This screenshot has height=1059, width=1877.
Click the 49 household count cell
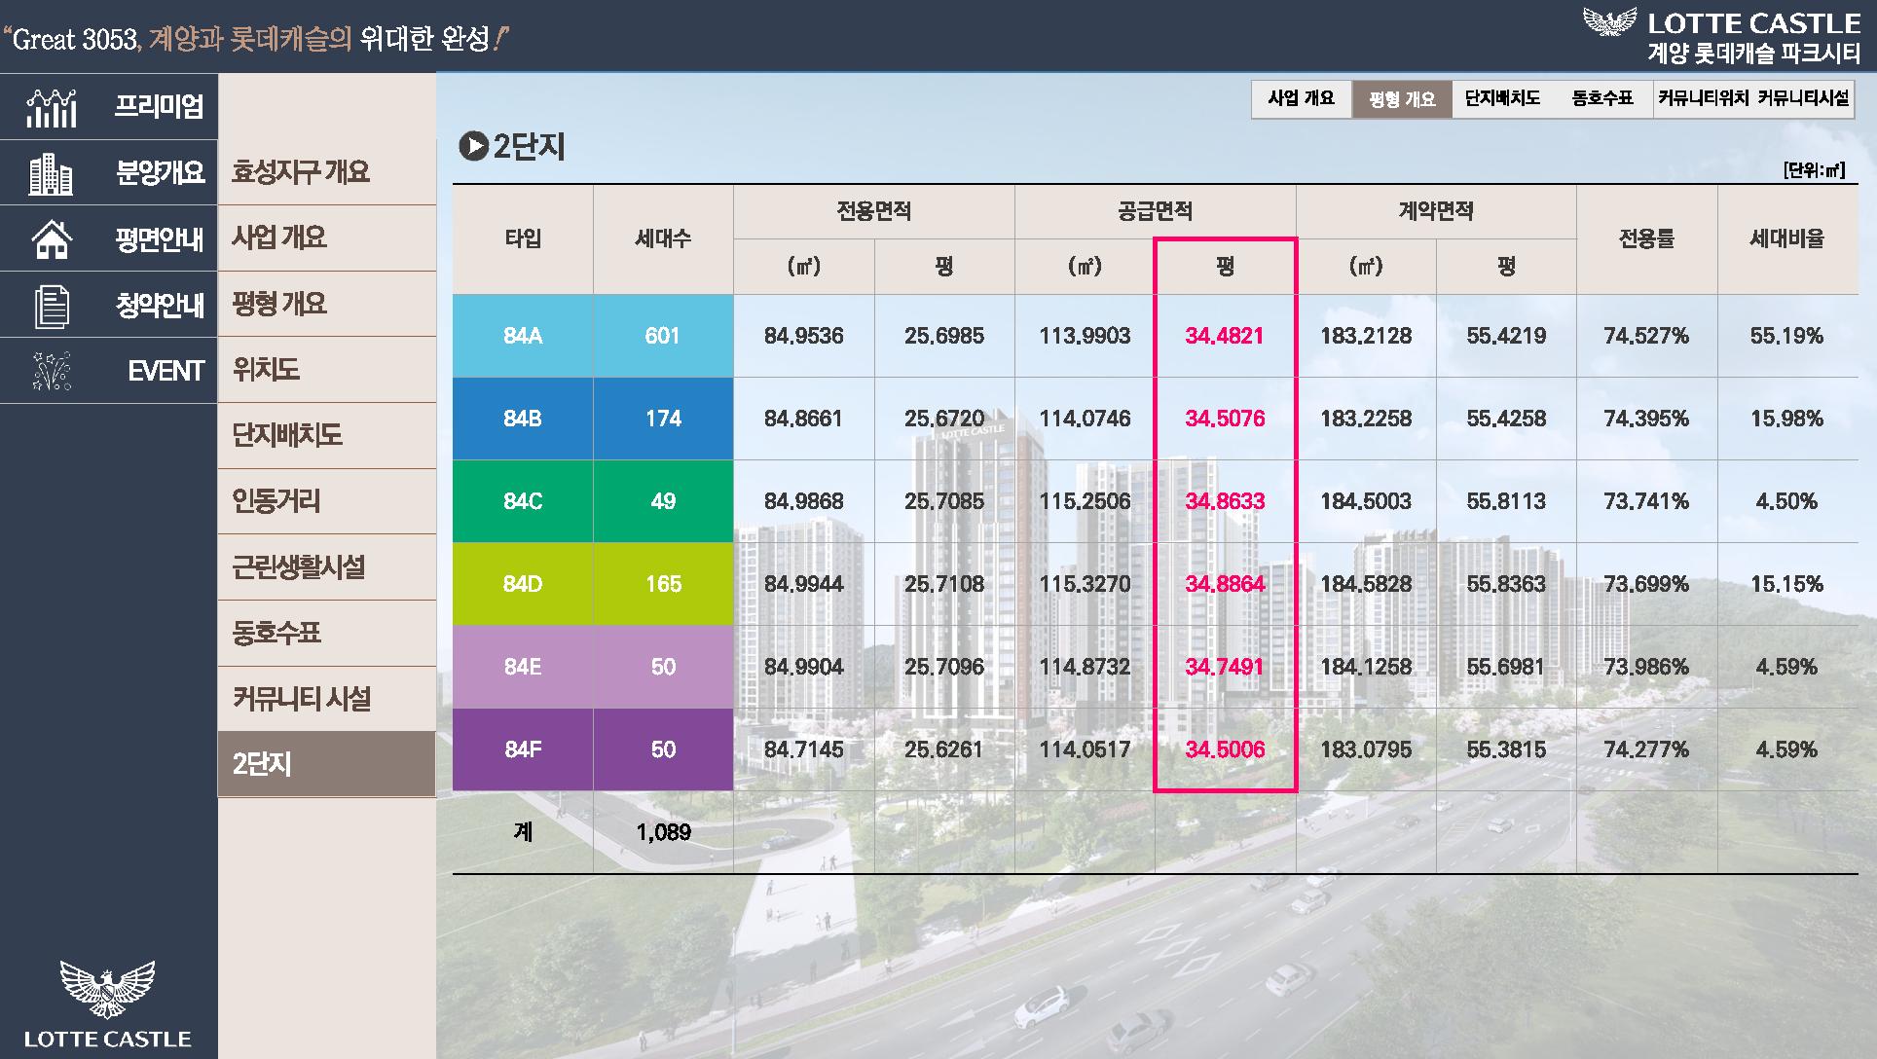[x=663, y=501]
